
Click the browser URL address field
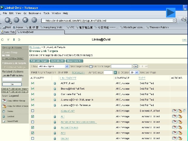click(x=109, y=21)
